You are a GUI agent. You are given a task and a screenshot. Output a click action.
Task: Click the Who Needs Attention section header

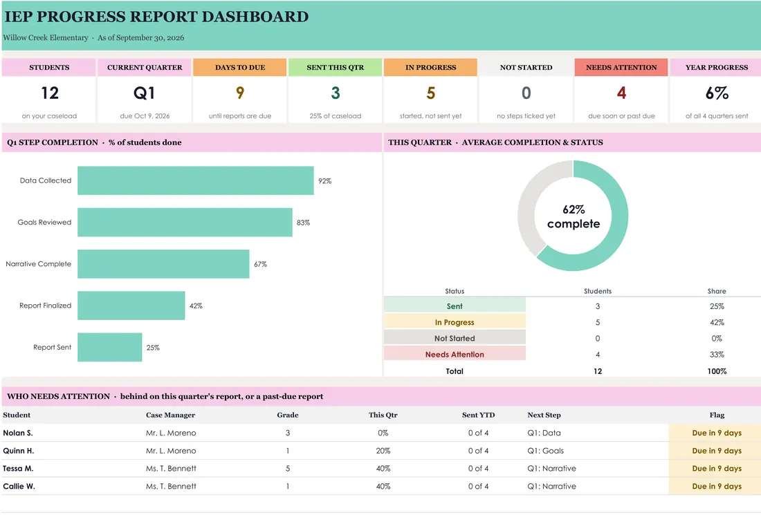[x=381, y=396]
